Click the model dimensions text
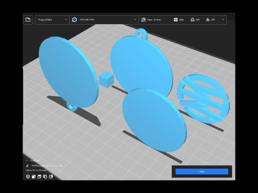The width and height of the screenshot is (258, 193). tap(36, 170)
